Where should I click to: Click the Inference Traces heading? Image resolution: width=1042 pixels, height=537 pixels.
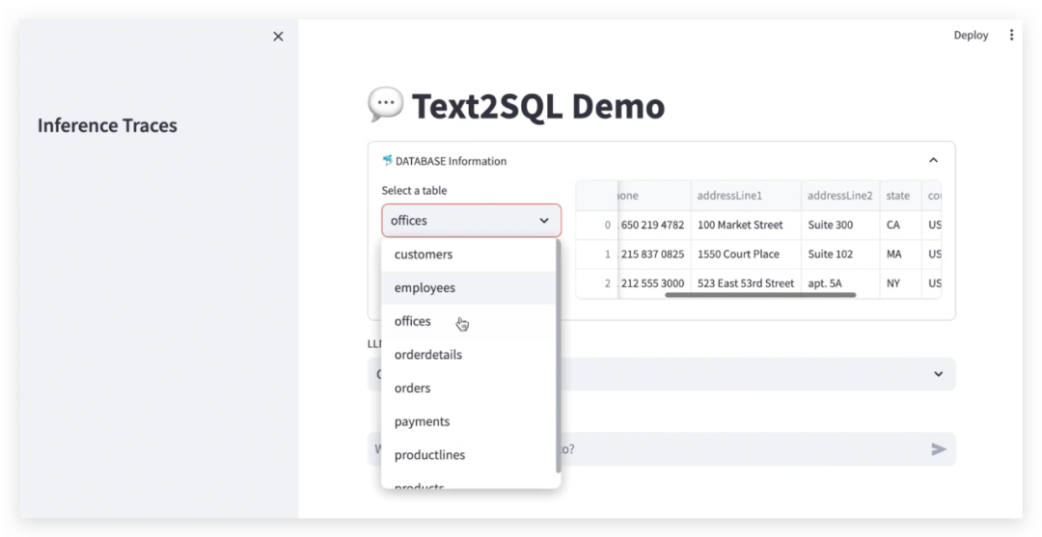click(x=107, y=125)
